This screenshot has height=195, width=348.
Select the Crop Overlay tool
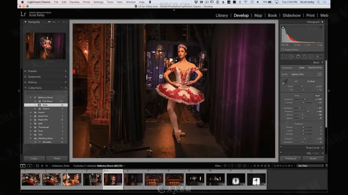(x=284, y=56)
